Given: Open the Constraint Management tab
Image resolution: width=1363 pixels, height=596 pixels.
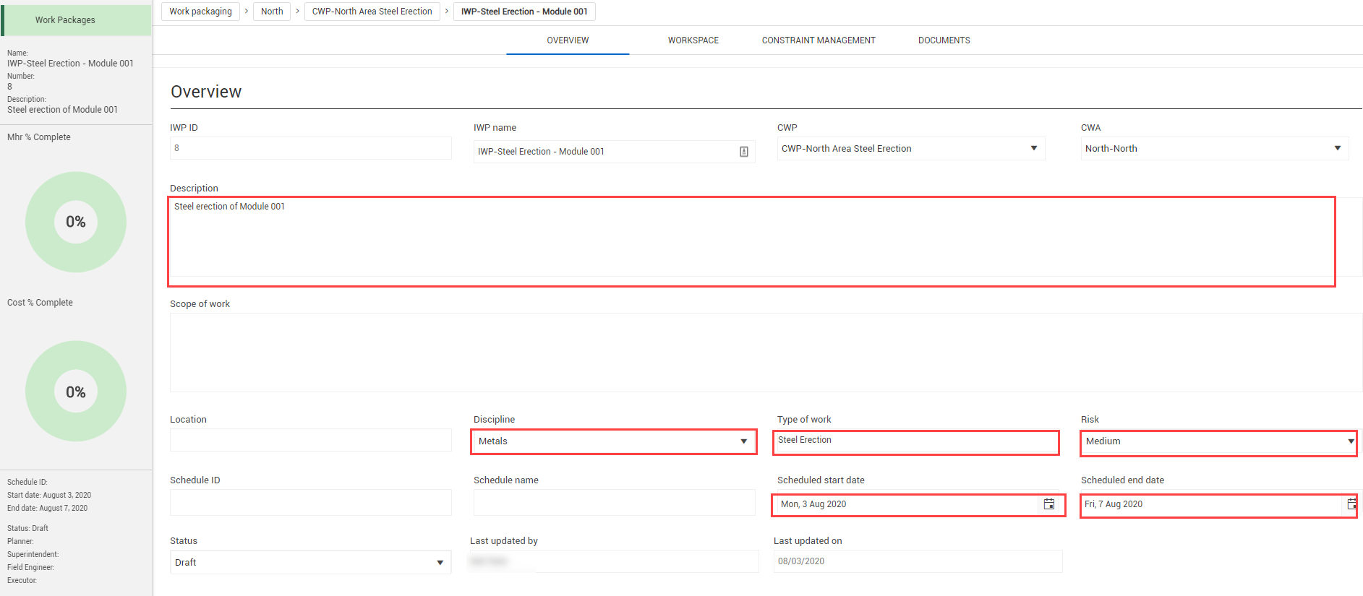Looking at the screenshot, I should (818, 40).
